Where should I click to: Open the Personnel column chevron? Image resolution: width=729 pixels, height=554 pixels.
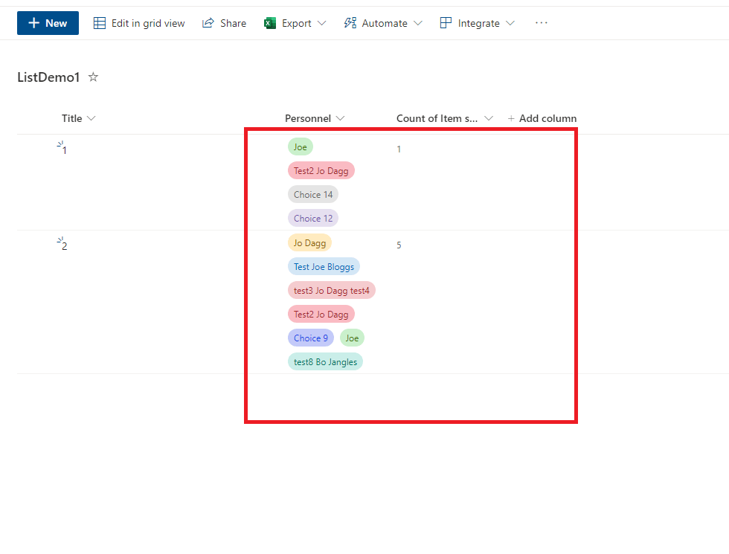tap(341, 118)
